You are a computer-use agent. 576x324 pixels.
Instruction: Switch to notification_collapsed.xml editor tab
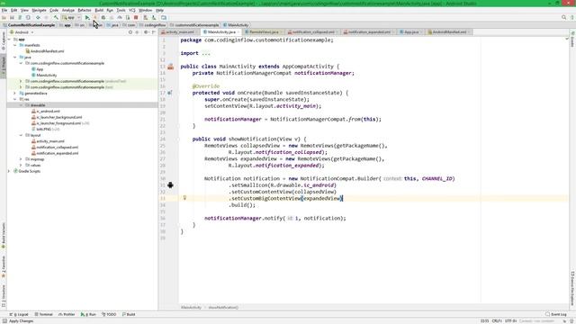tap(313, 32)
